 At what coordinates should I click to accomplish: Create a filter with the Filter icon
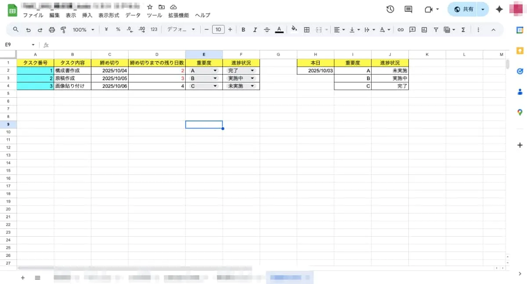pyautogui.click(x=436, y=29)
